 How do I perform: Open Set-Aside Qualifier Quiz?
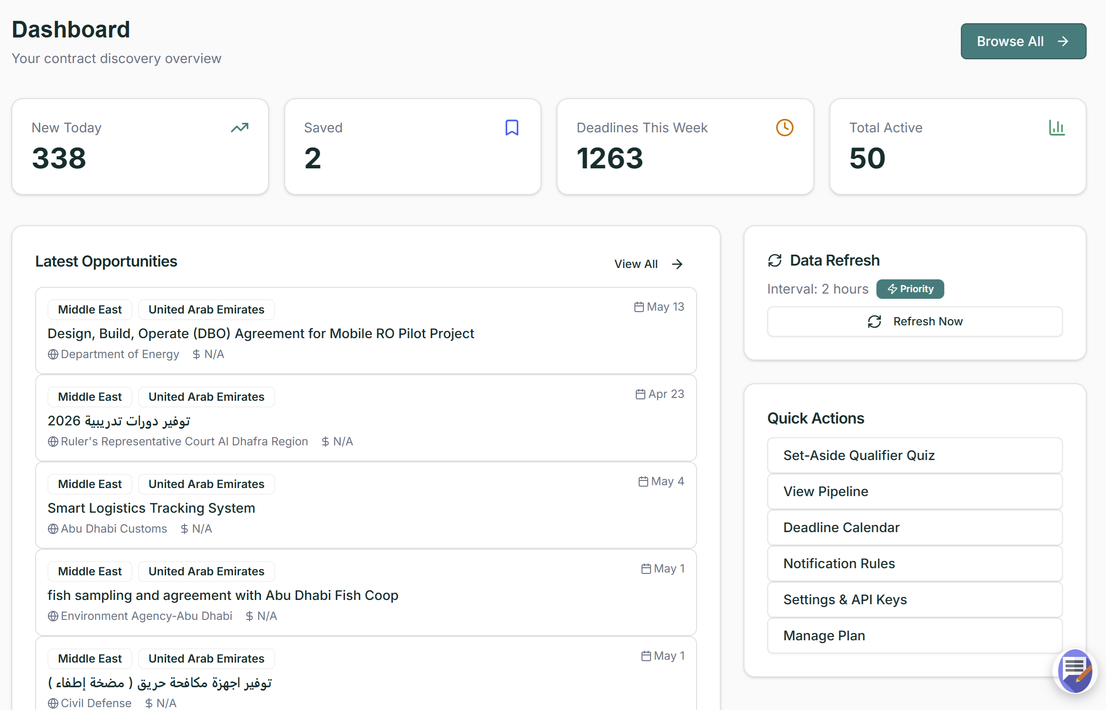point(914,455)
